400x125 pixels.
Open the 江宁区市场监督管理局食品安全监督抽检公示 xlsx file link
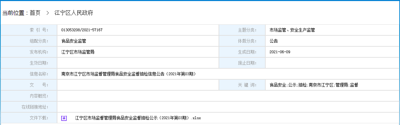coord(138,118)
